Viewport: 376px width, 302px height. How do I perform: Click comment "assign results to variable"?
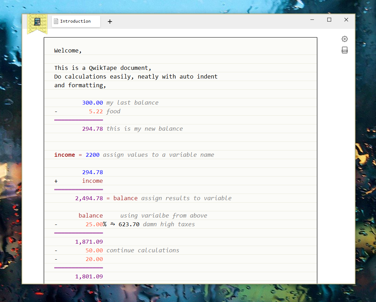click(186, 198)
